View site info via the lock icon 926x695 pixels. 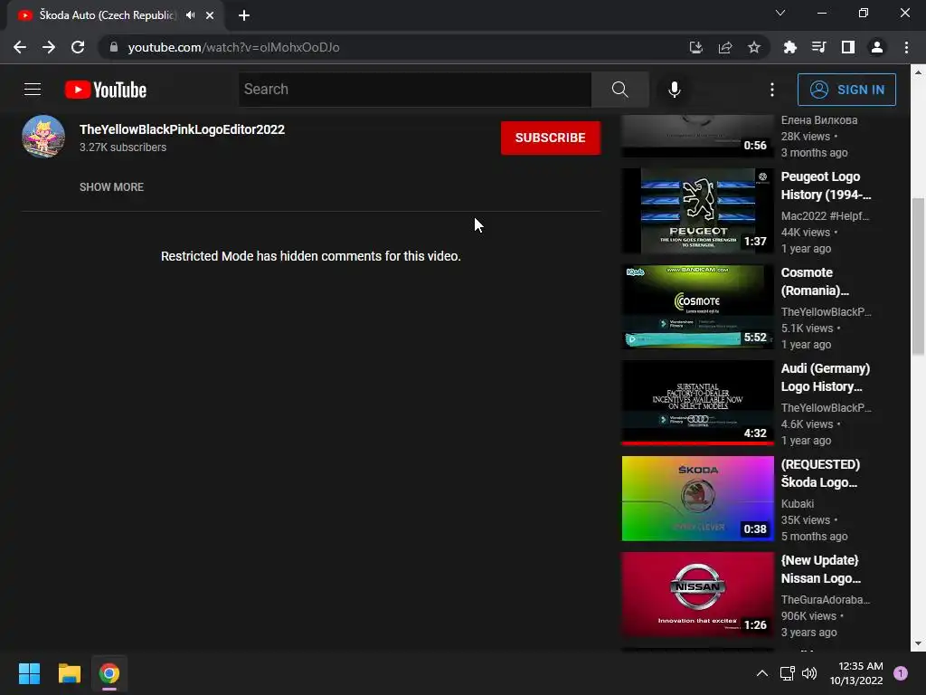(x=114, y=47)
